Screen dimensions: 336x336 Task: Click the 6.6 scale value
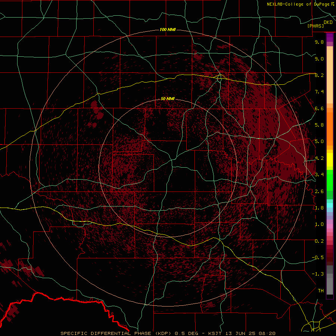[319, 108]
